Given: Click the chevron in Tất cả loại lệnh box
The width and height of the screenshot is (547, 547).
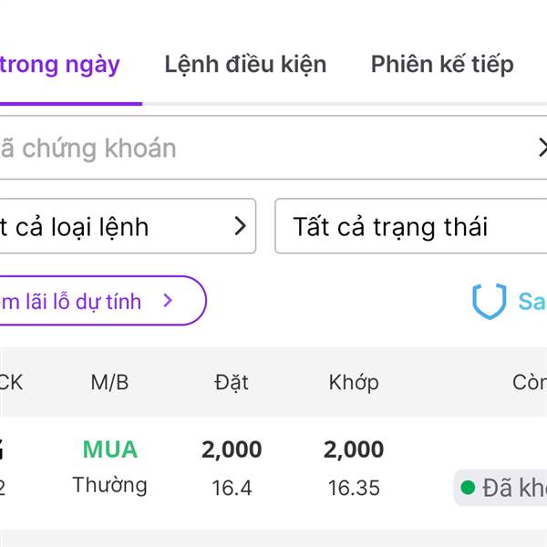Looking at the screenshot, I should pyautogui.click(x=241, y=226).
